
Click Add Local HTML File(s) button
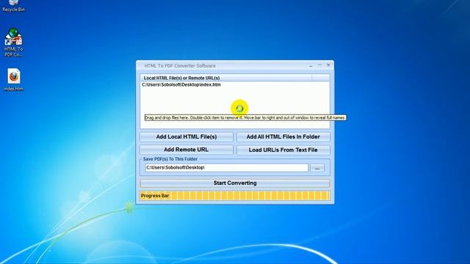pyautogui.click(x=186, y=137)
